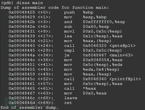Select the 'sub $0x60,%esp' instruction
This screenshot has width=145, height=110.
tap(87, 27)
